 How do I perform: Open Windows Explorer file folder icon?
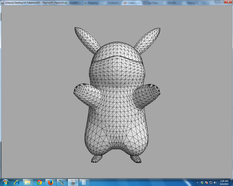(27, 182)
